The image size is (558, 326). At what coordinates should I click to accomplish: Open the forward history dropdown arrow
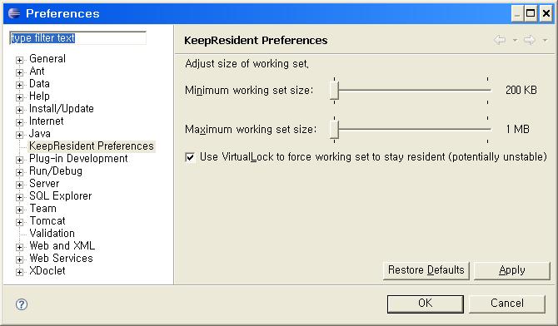(545, 41)
